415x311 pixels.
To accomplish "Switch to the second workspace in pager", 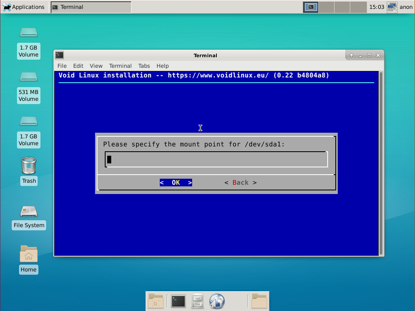I will pyautogui.click(x=326, y=7).
